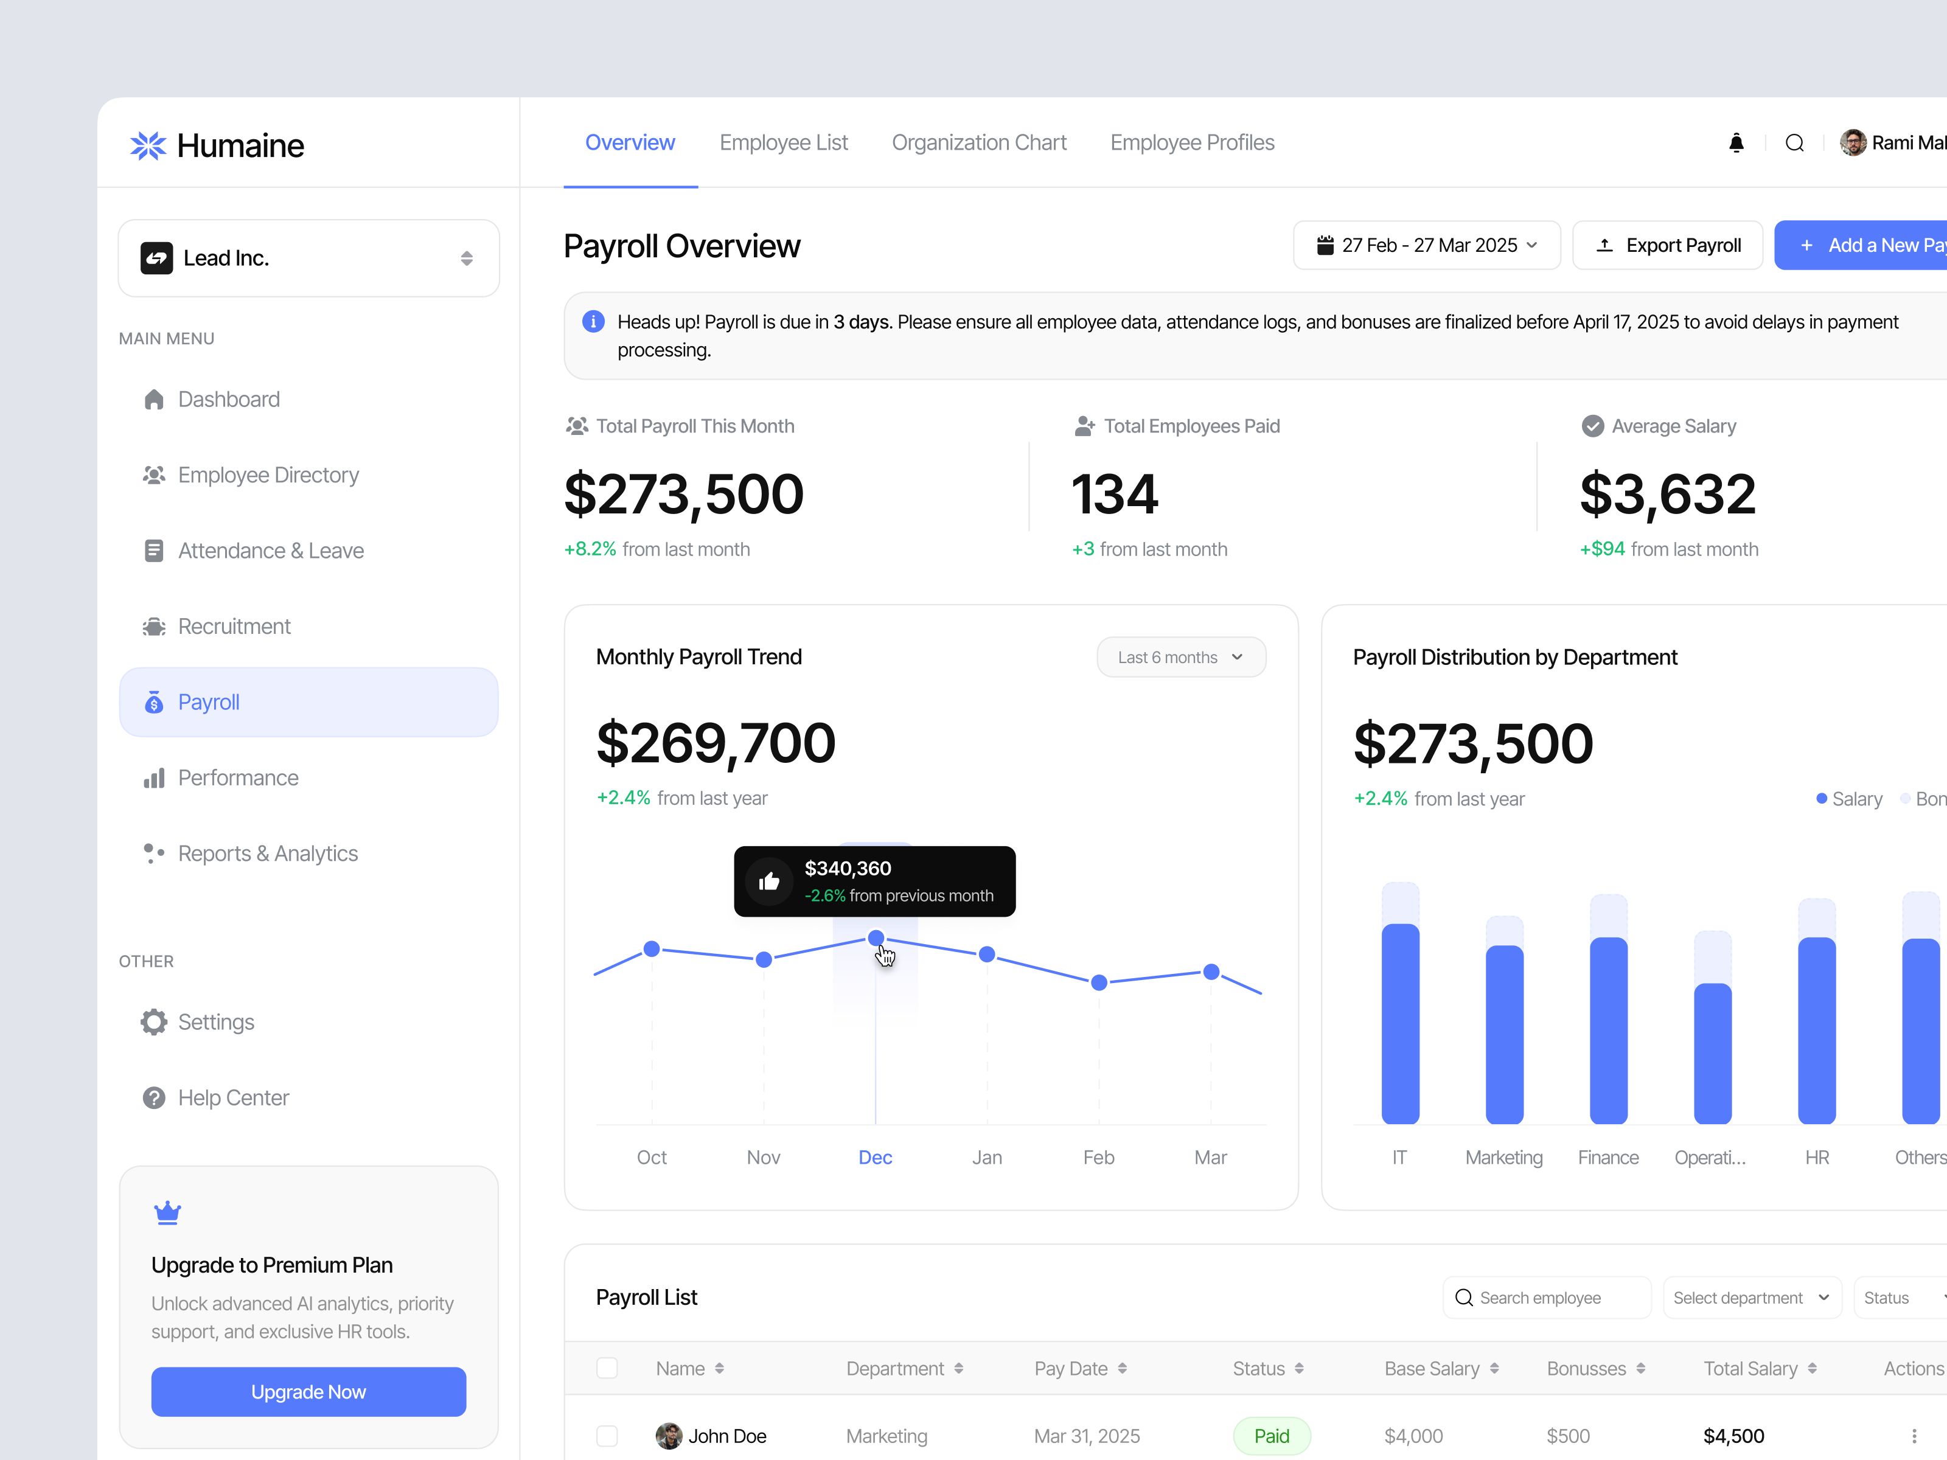Check the John Doe row checkbox
The image size is (1947, 1460).
click(x=607, y=1436)
